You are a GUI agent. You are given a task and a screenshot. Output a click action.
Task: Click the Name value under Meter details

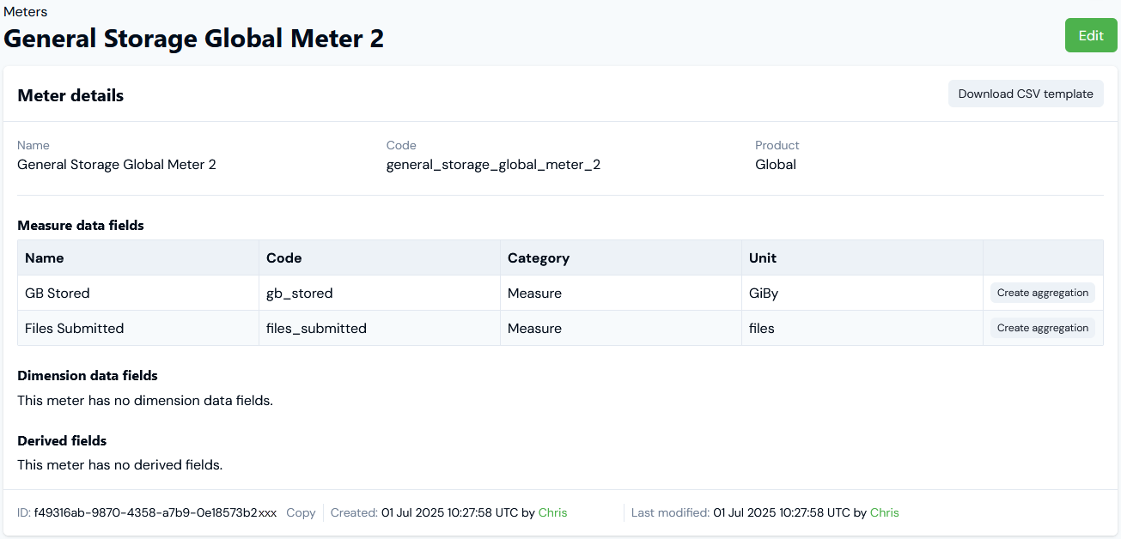117,164
